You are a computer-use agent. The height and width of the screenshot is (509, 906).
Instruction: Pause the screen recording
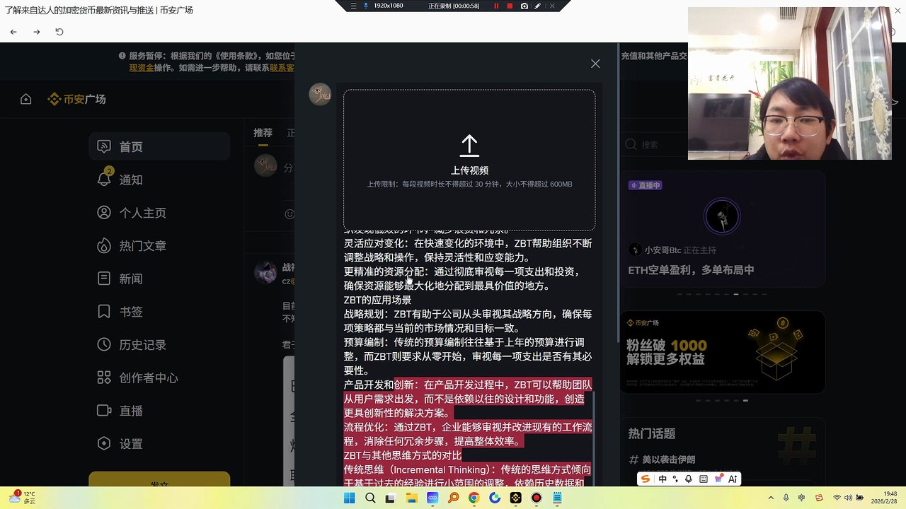[496, 6]
